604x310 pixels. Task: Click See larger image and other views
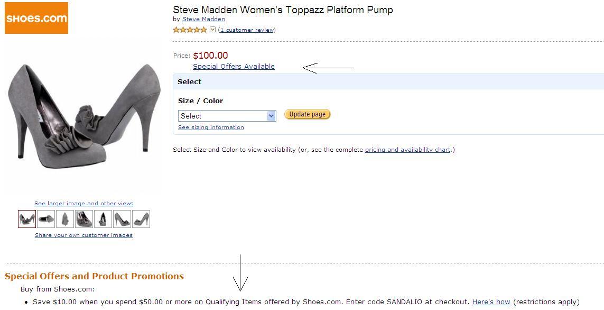83,204
